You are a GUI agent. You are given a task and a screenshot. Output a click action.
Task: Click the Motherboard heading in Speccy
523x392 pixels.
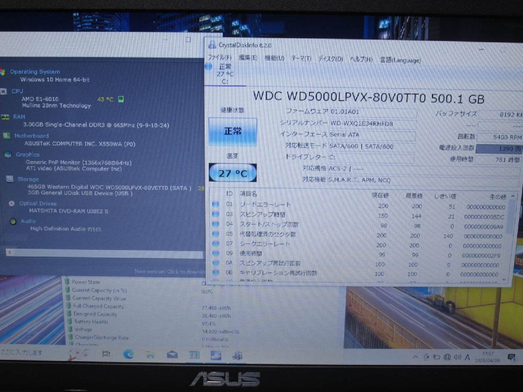pos(31,136)
